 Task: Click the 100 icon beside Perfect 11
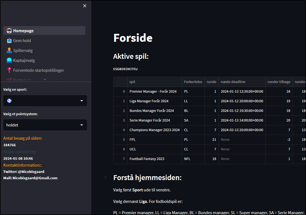tap(9, 80)
